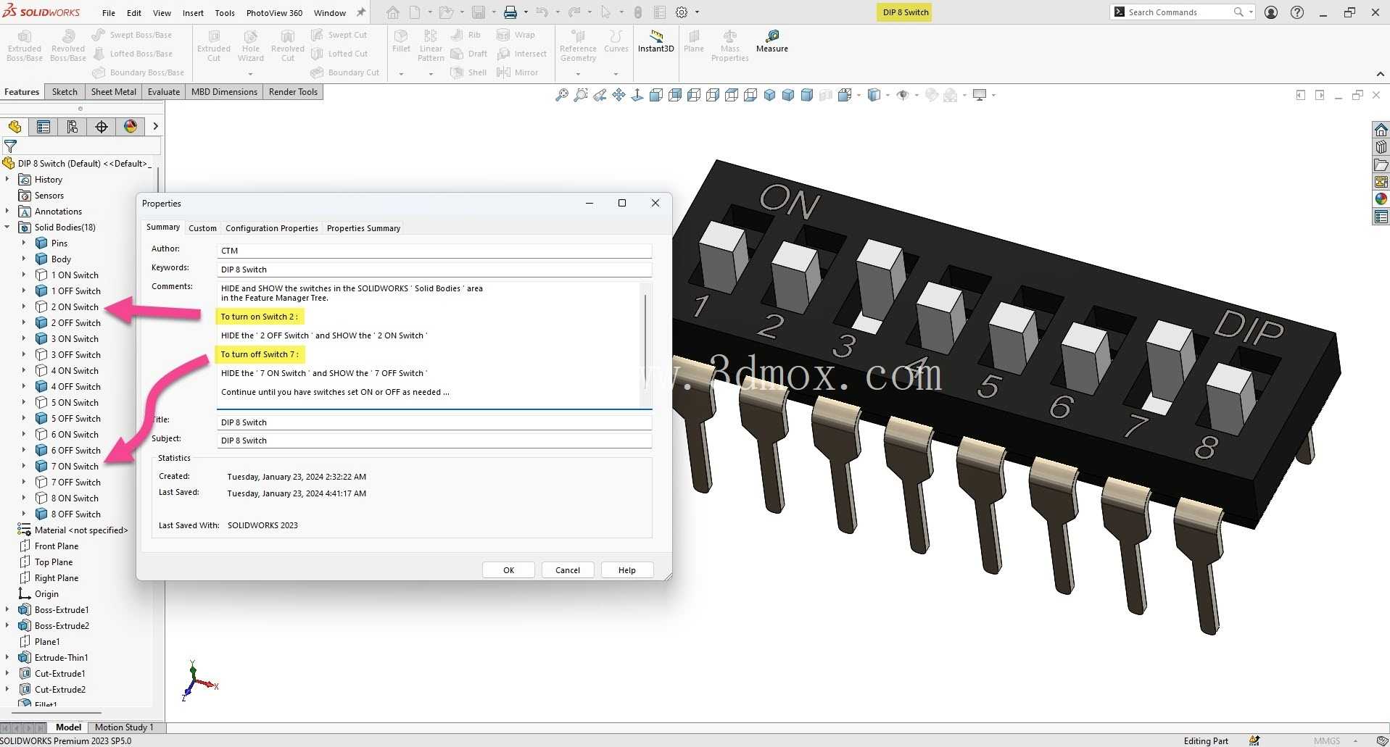Image resolution: width=1390 pixels, height=747 pixels.
Task: Select the Extruded Boss/Base tool
Action: tap(25, 46)
